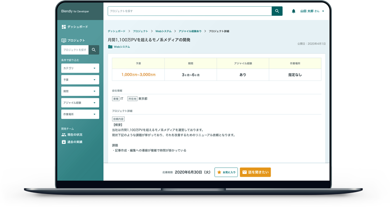Click the top search magnifier button
The width and height of the screenshot is (390, 207).
(277, 11)
